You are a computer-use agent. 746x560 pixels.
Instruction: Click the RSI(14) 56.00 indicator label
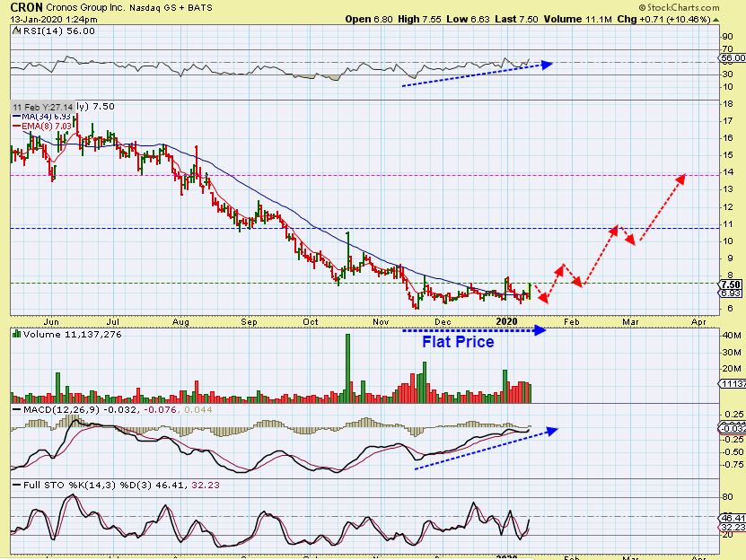(58, 31)
